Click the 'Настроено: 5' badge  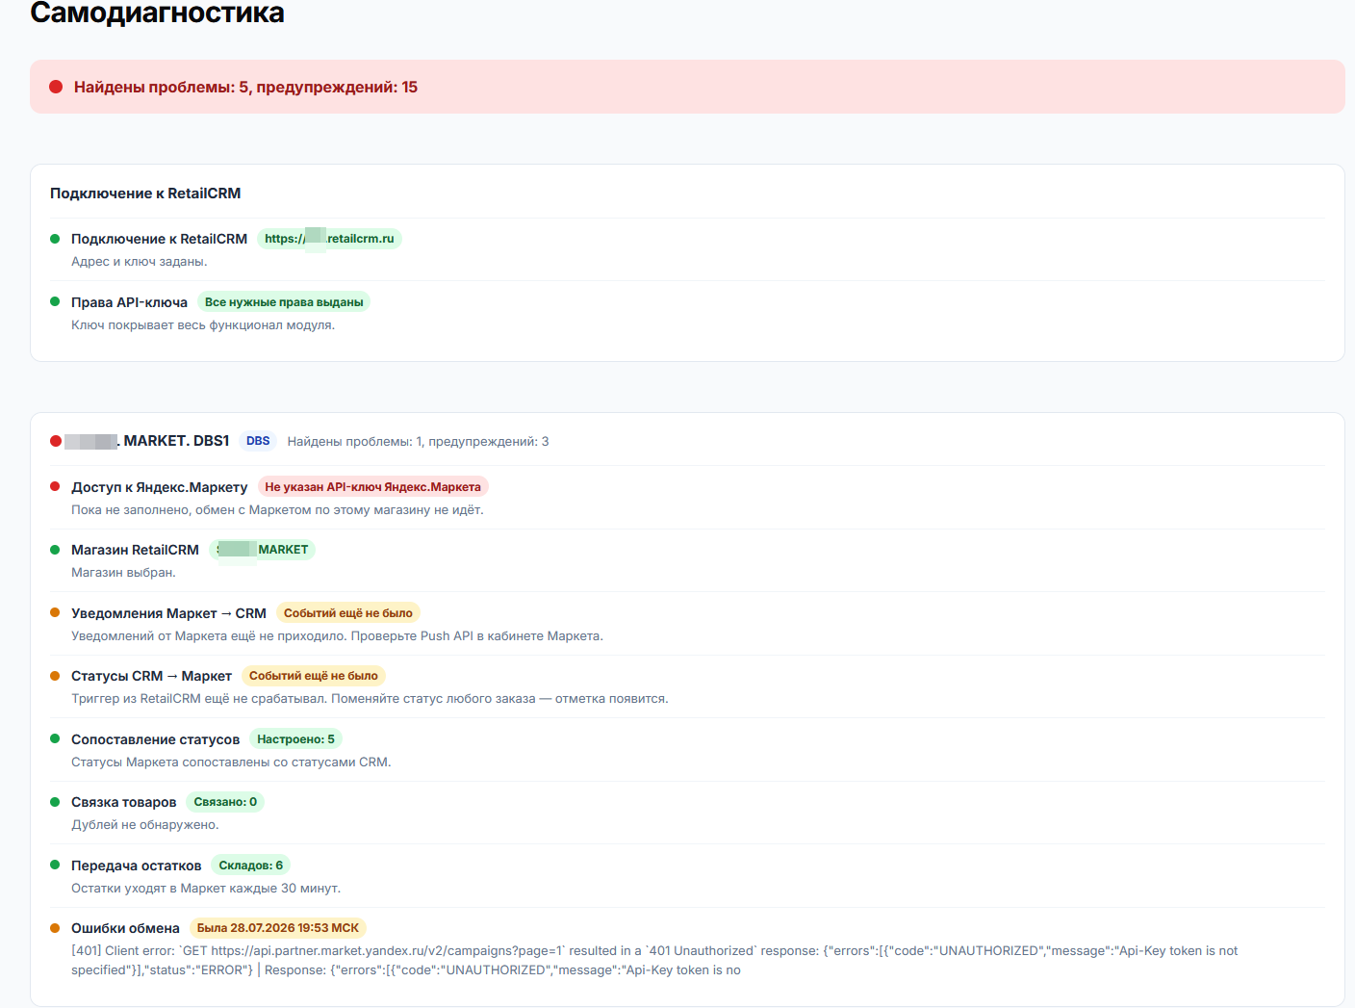pyautogui.click(x=295, y=739)
